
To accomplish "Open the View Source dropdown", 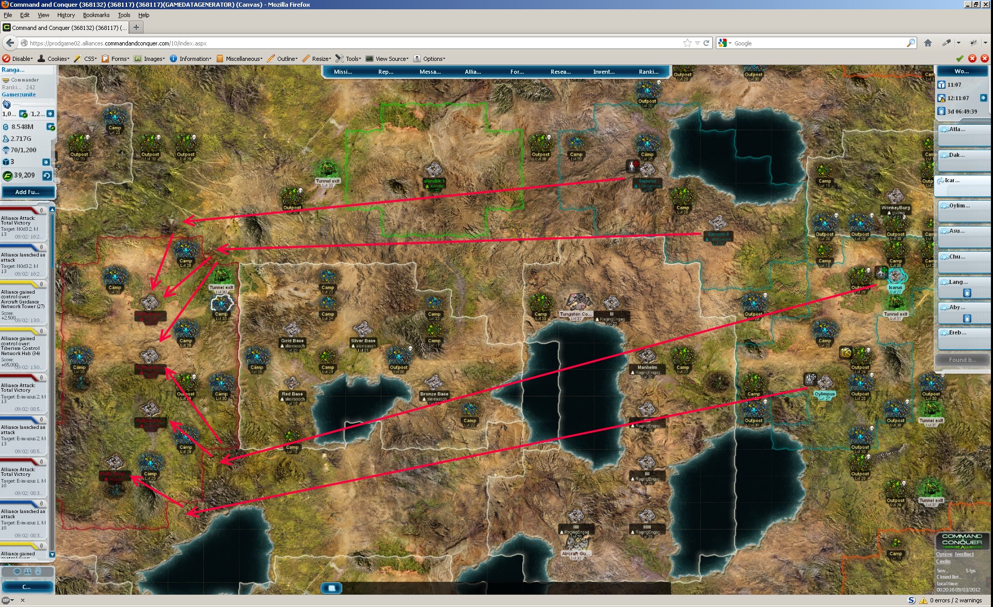I will 387,58.
